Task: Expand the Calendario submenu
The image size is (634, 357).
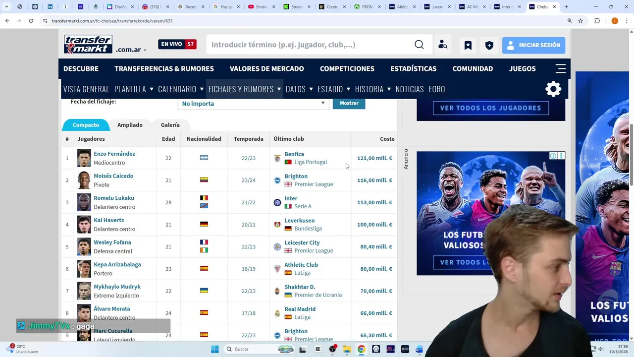Action: (x=202, y=89)
